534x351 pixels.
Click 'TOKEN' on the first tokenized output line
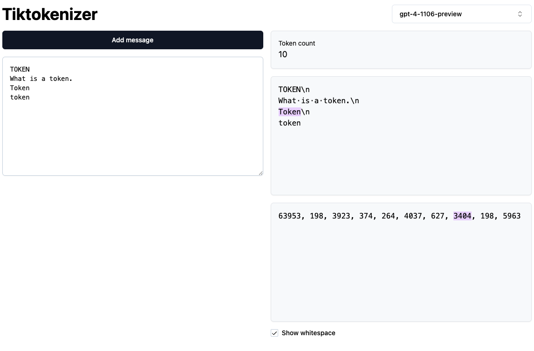coord(289,89)
